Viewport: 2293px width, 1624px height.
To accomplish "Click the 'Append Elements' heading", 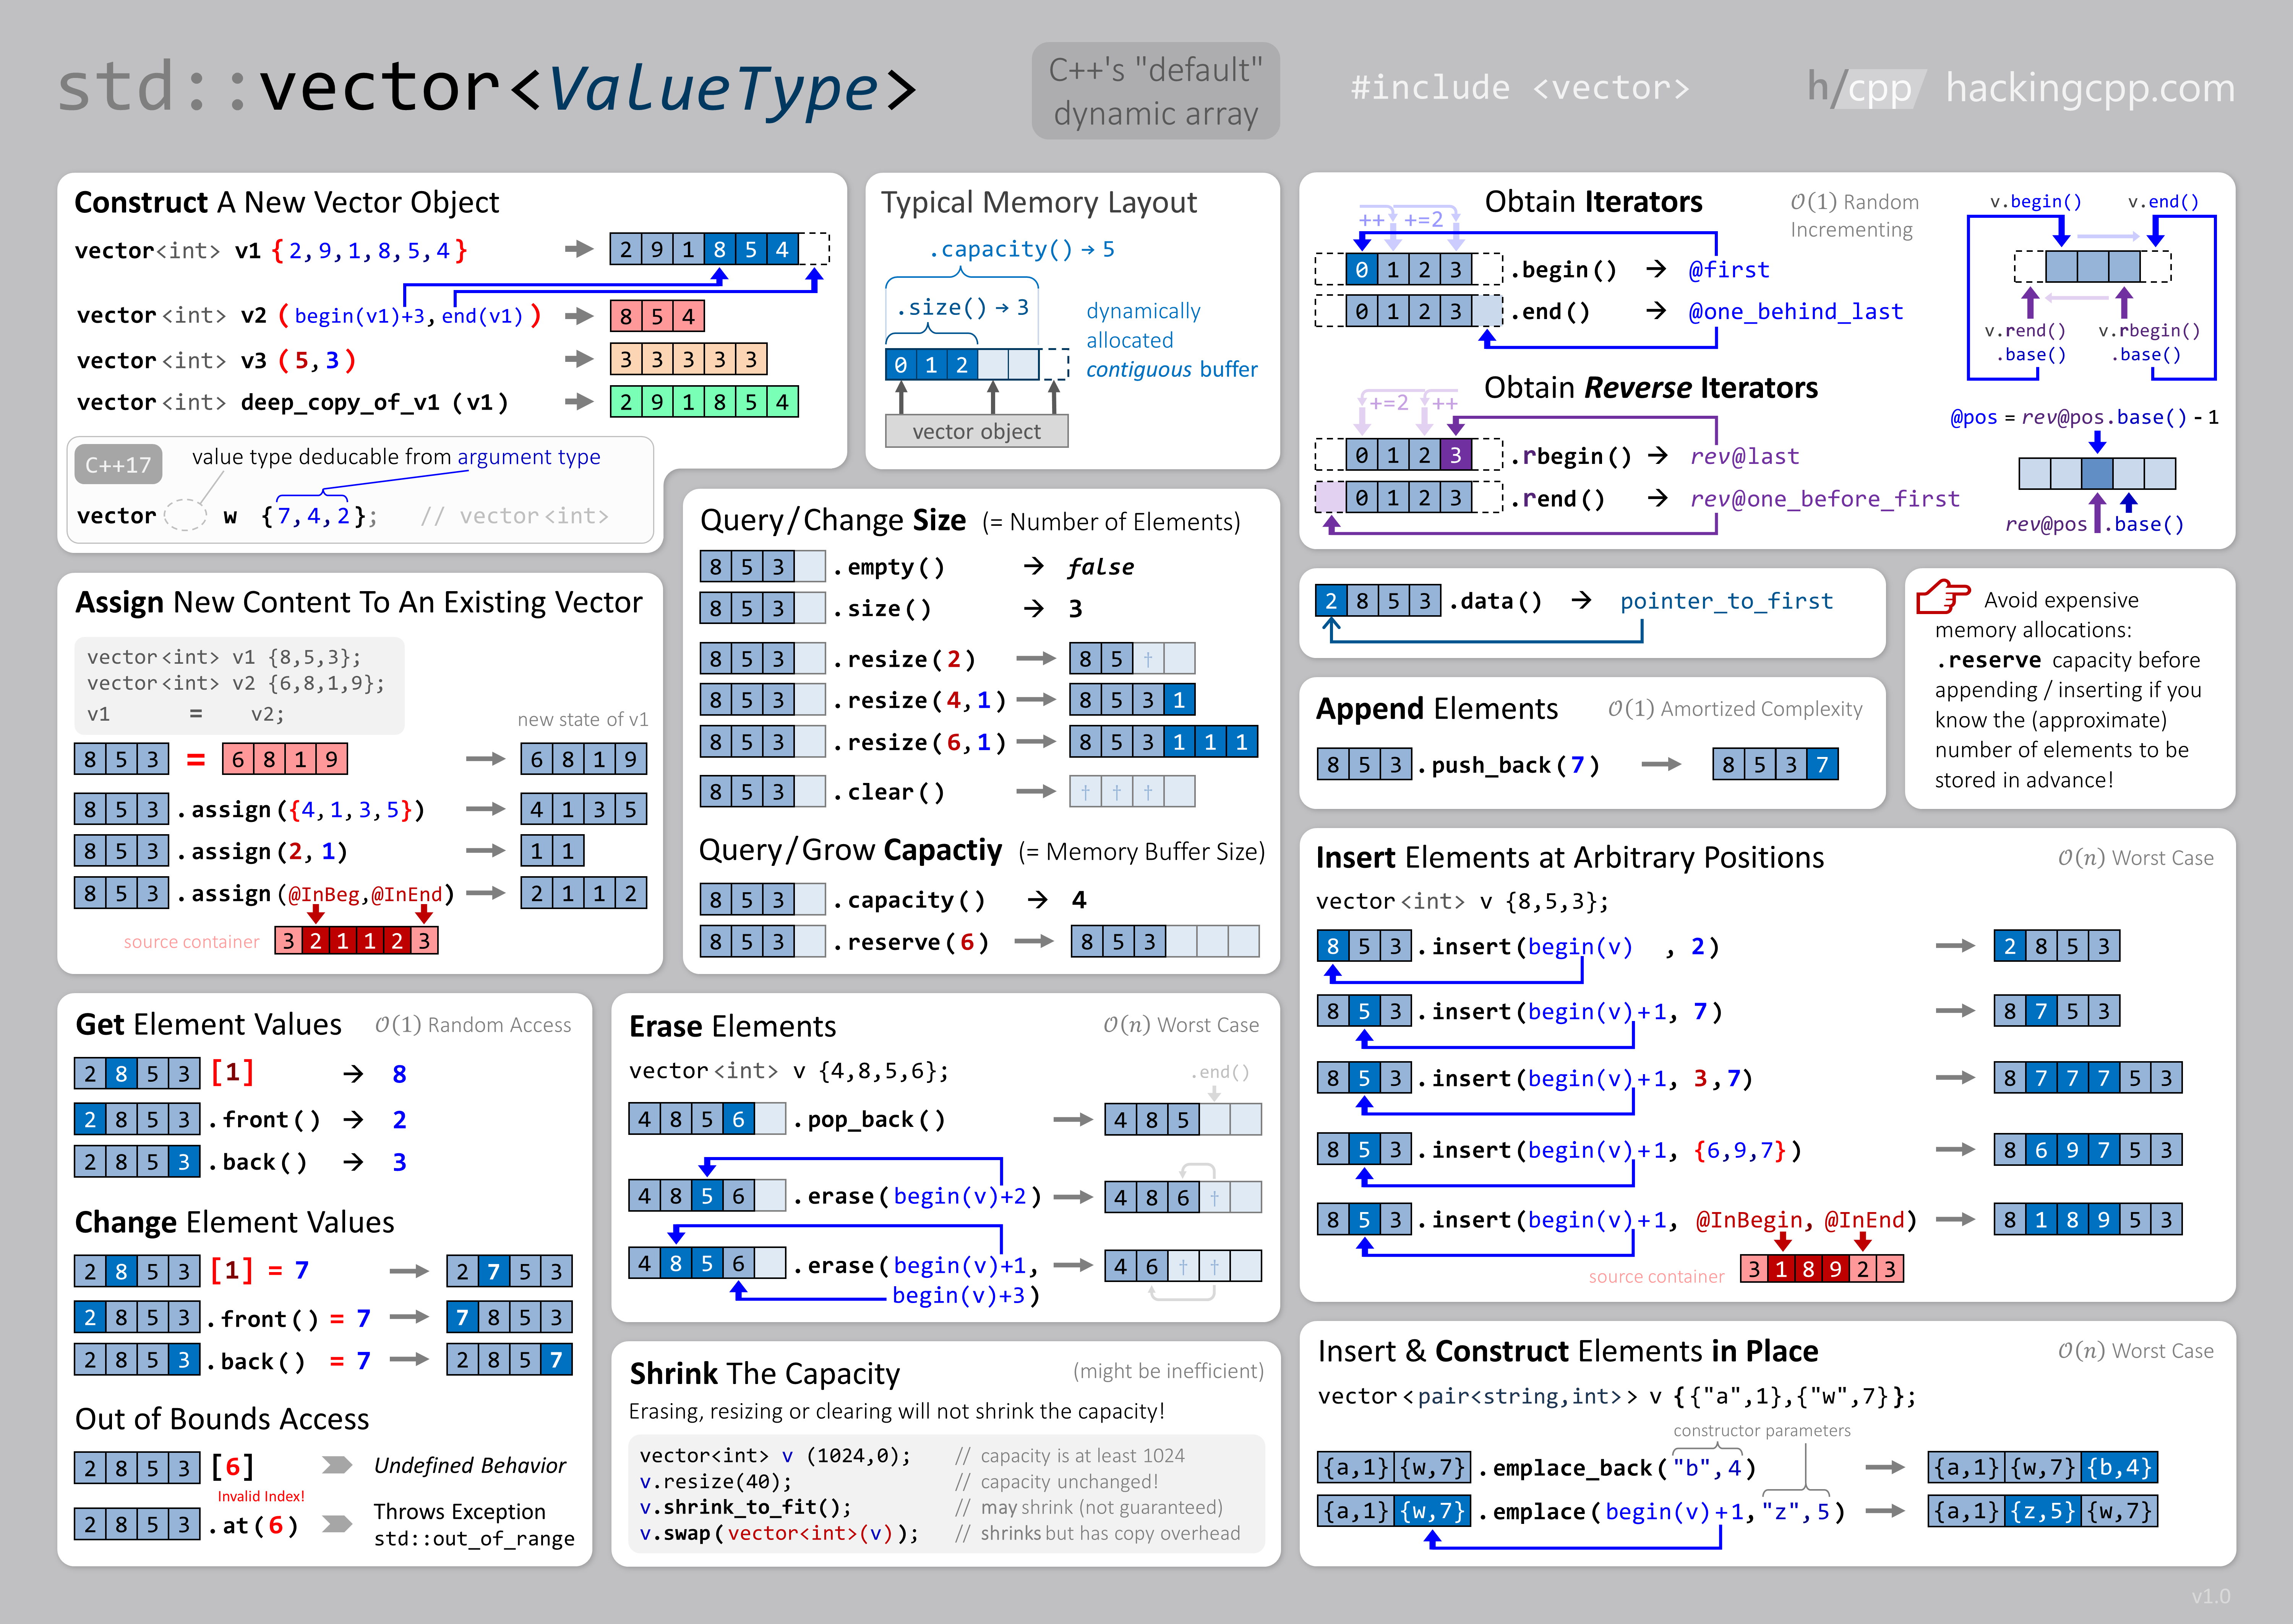I will pyautogui.click(x=1437, y=709).
